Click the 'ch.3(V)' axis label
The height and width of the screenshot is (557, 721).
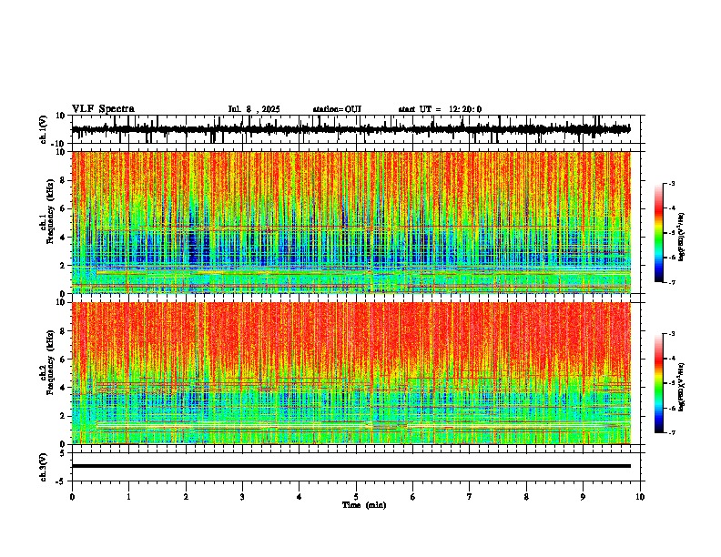(x=45, y=468)
